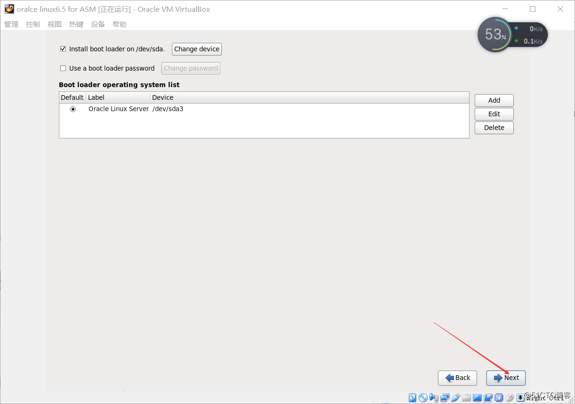Click the Edit button
The height and width of the screenshot is (404, 575).
[x=494, y=114]
